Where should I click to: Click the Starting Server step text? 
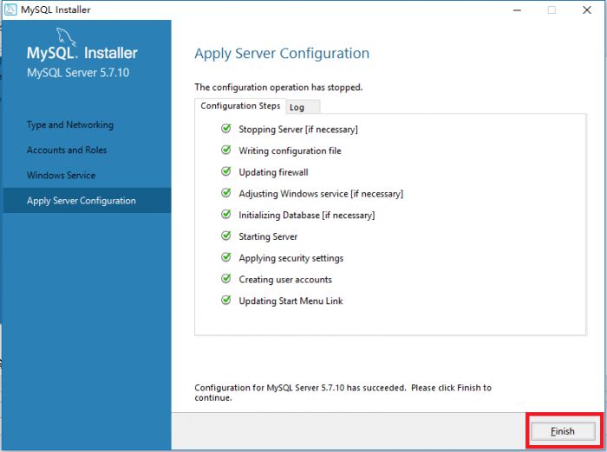268,236
